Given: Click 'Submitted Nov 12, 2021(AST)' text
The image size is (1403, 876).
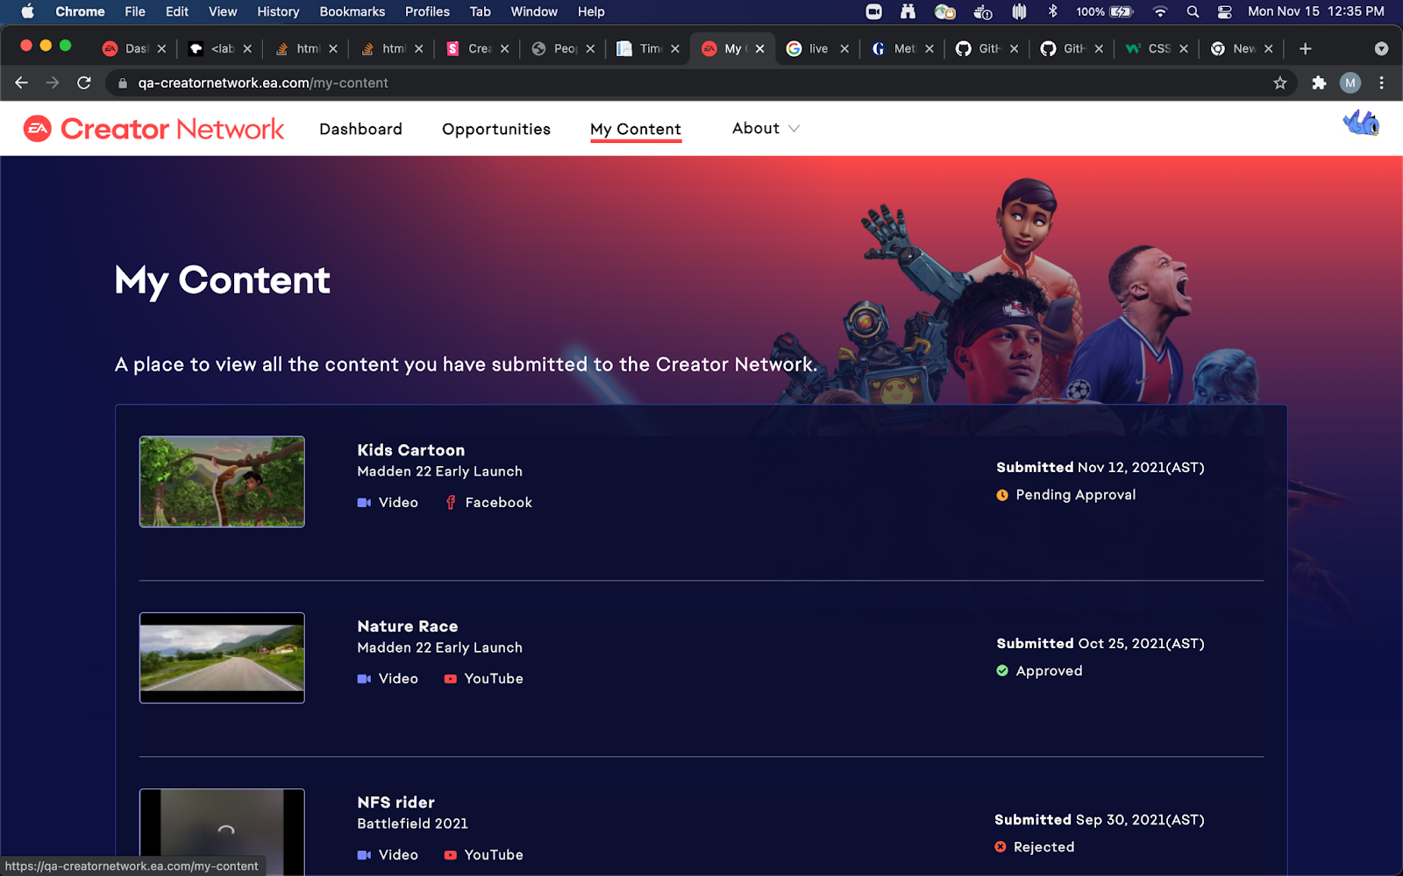Looking at the screenshot, I should [1100, 468].
